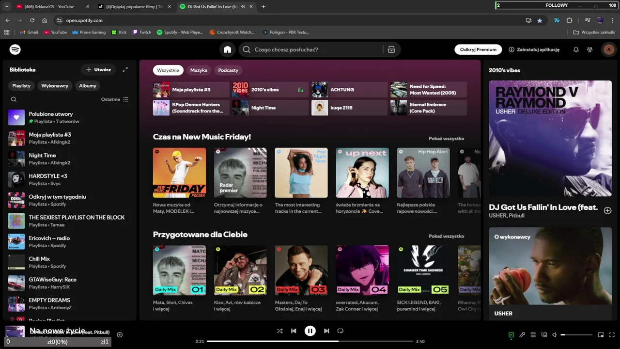
Task: Filter library by Albumy
Action: pyautogui.click(x=88, y=86)
